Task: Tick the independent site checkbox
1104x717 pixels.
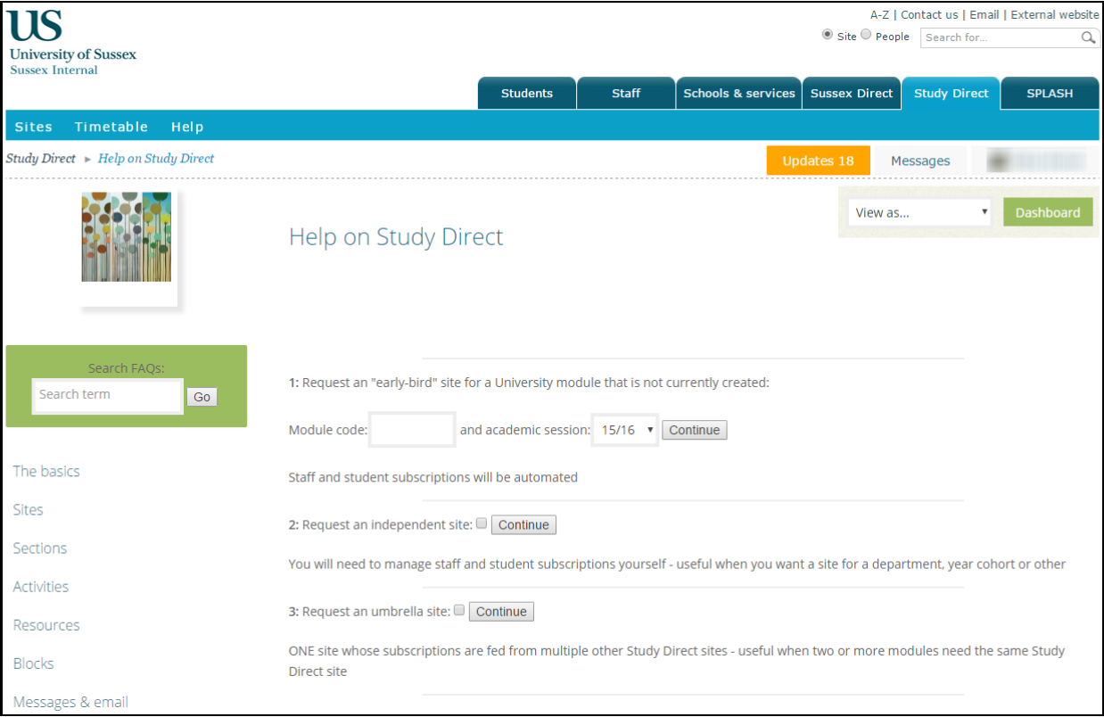Action: pos(482,523)
